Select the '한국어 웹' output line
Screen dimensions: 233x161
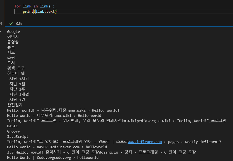point(16,73)
